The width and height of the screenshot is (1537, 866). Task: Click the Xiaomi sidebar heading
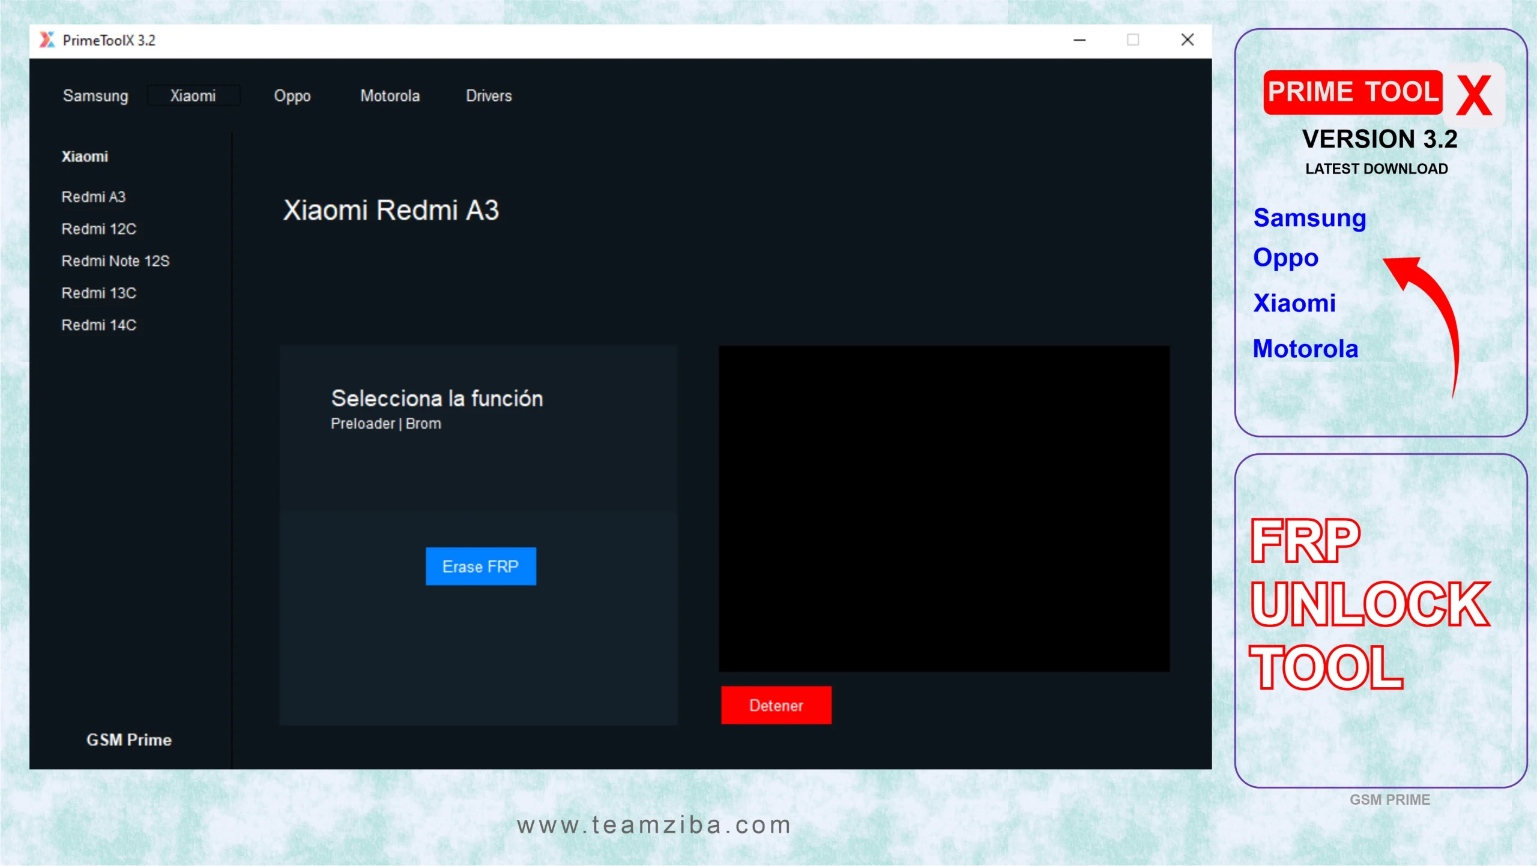tap(85, 157)
